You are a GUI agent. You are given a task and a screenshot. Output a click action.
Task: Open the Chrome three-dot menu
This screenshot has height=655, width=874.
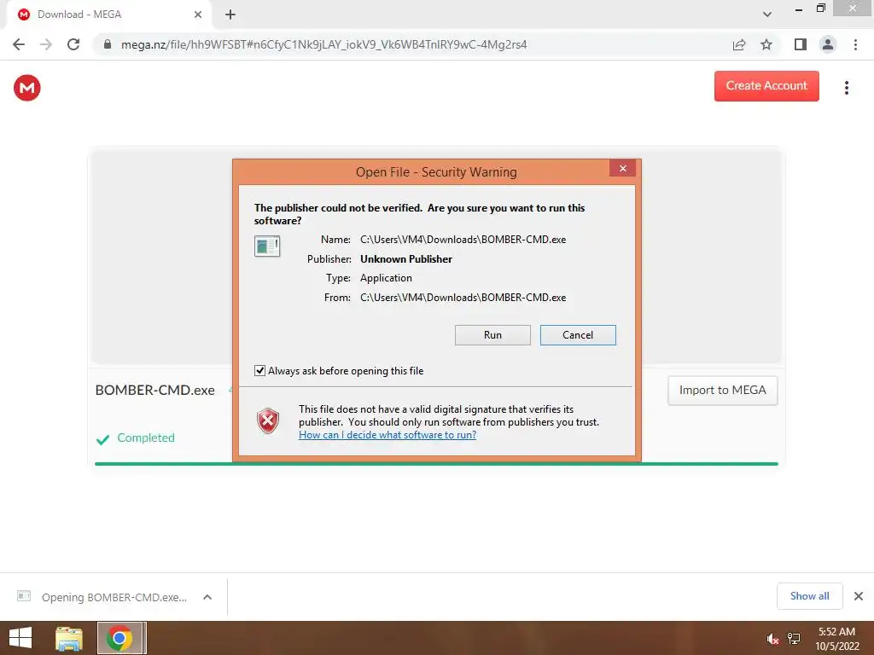pos(855,44)
